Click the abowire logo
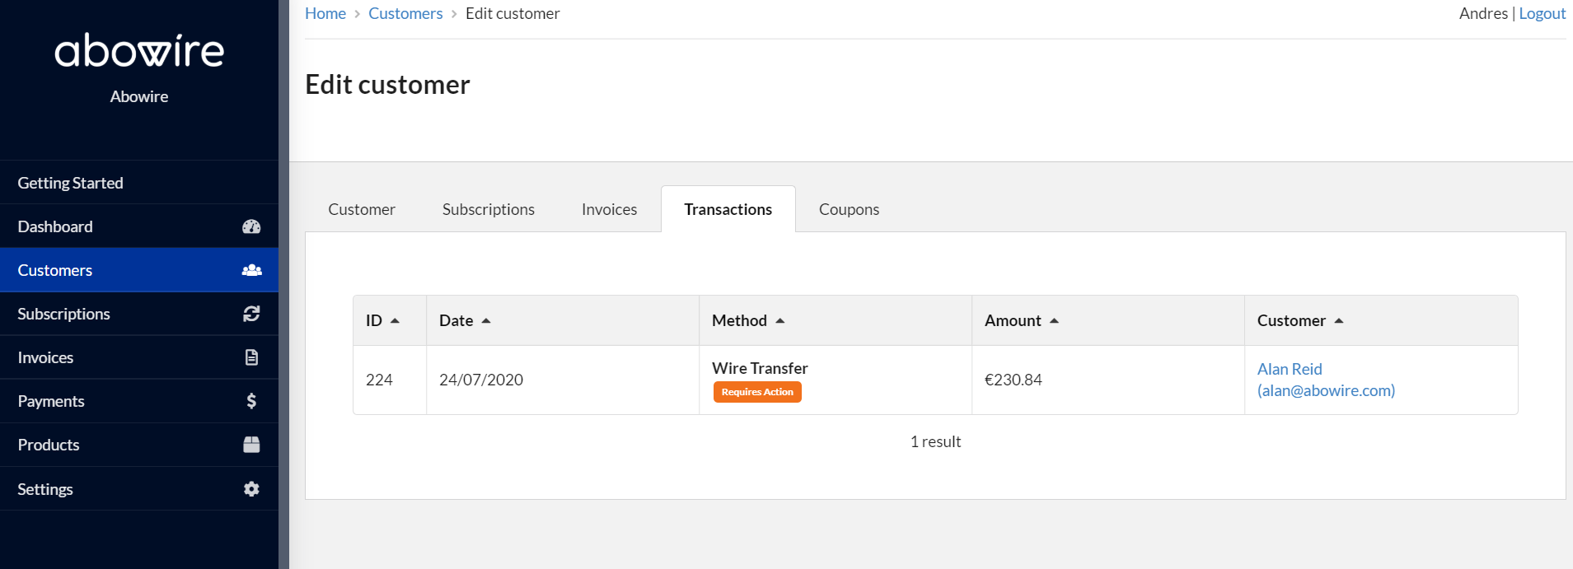This screenshot has width=1573, height=569. click(139, 51)
